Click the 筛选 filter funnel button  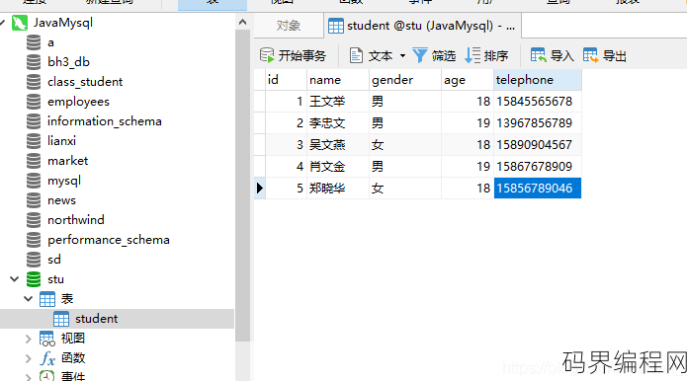point(434,55)
